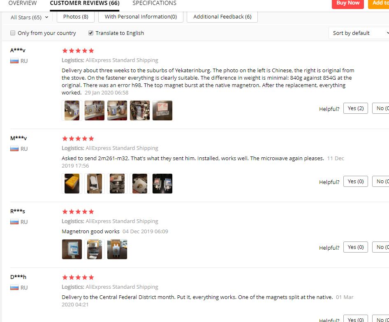Open third photo in R***s's review

117,249
